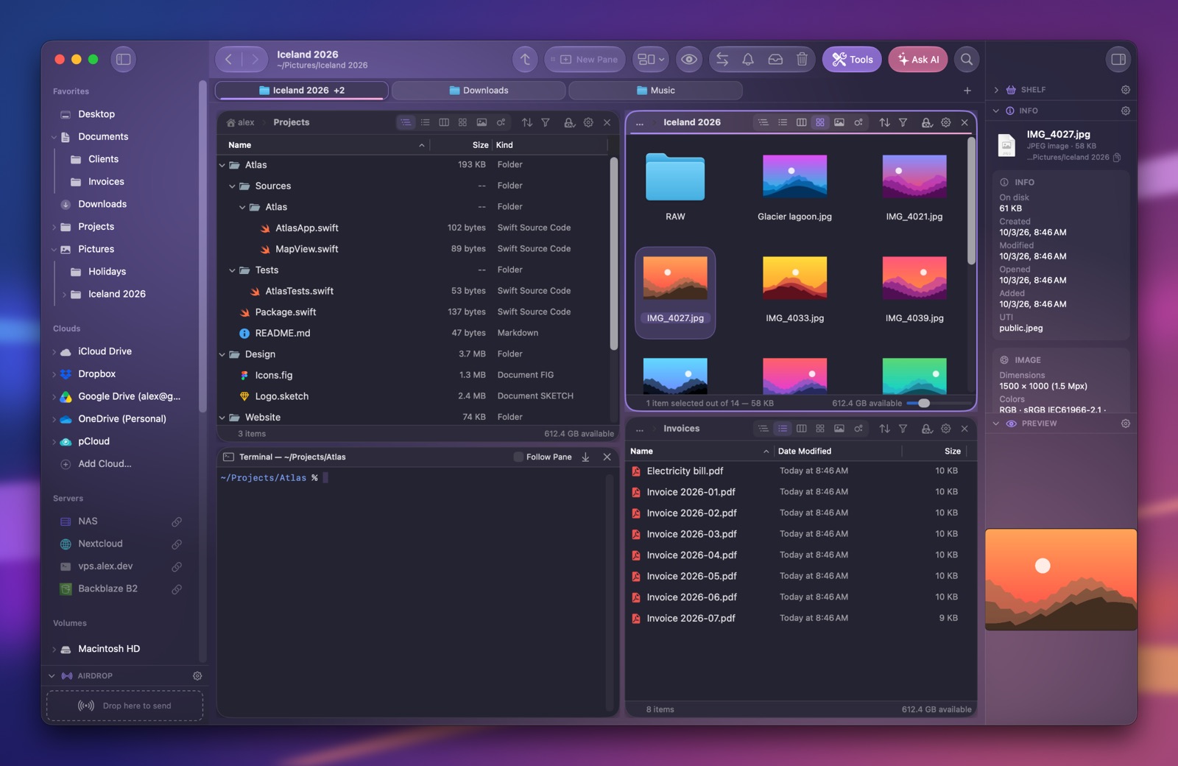Enable the Follow Pane checkbox

pos(518,457)
